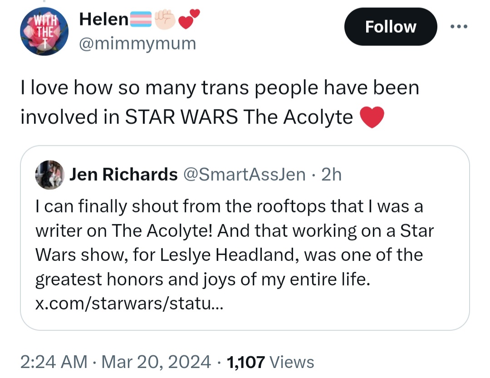490x378 pixels.
Task: Click the raised fist emoji in name
Action: 165,20
